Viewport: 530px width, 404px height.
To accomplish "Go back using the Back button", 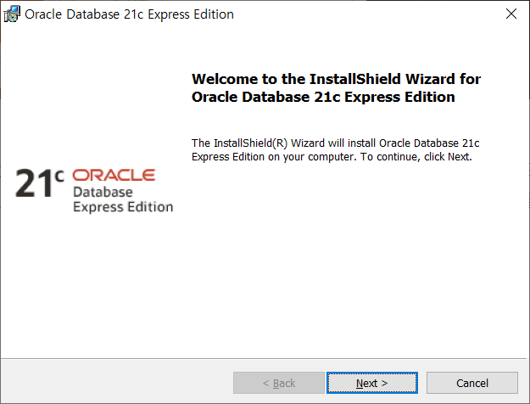I will 278,383.
